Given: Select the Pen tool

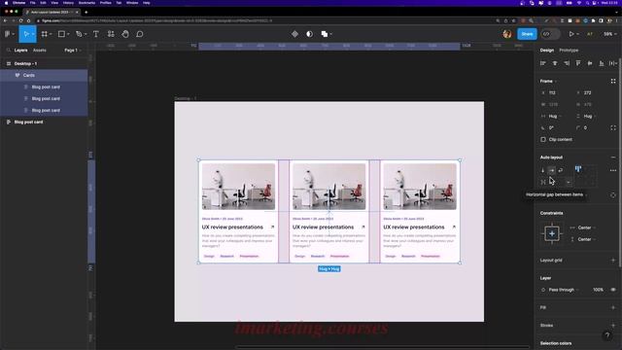Looking at the screenshot, I should point(79,34).
